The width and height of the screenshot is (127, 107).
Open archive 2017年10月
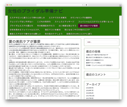point(90,96)
